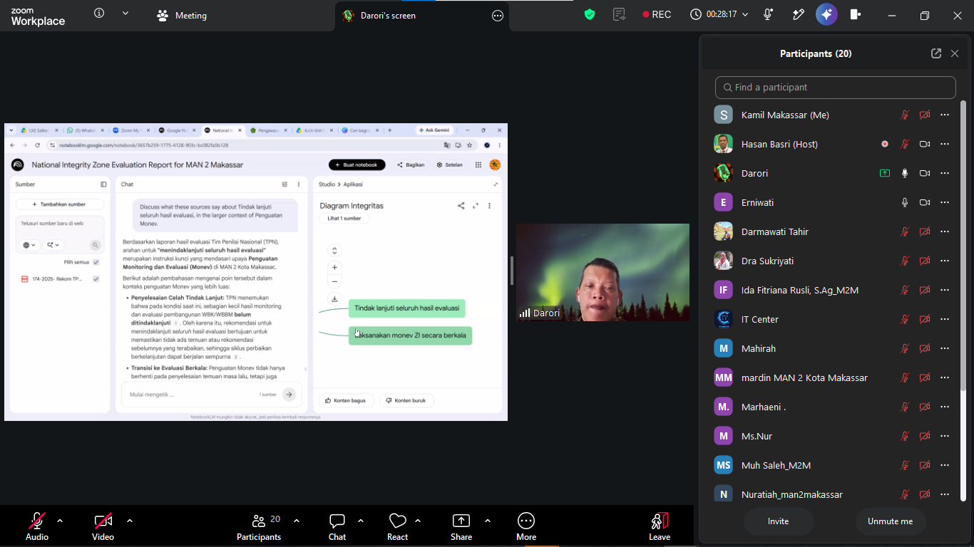Switch to the Meeting tab

pyautogui.click(x=182, y=16)
